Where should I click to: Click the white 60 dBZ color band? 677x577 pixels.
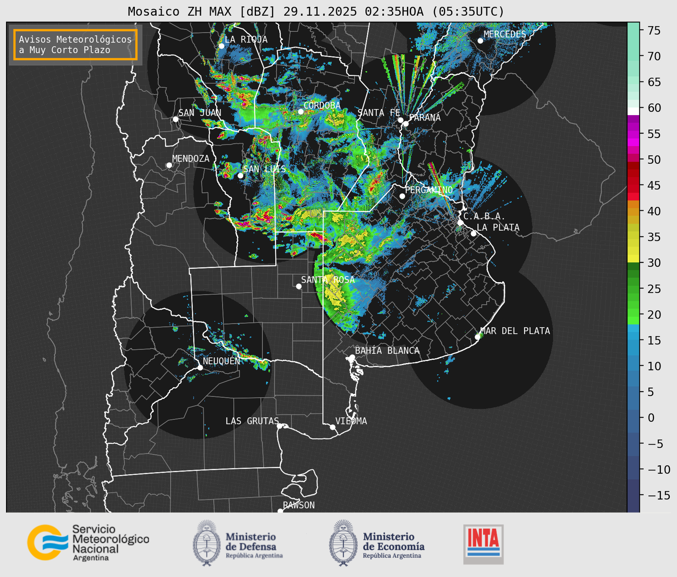(x=633, y=111)
